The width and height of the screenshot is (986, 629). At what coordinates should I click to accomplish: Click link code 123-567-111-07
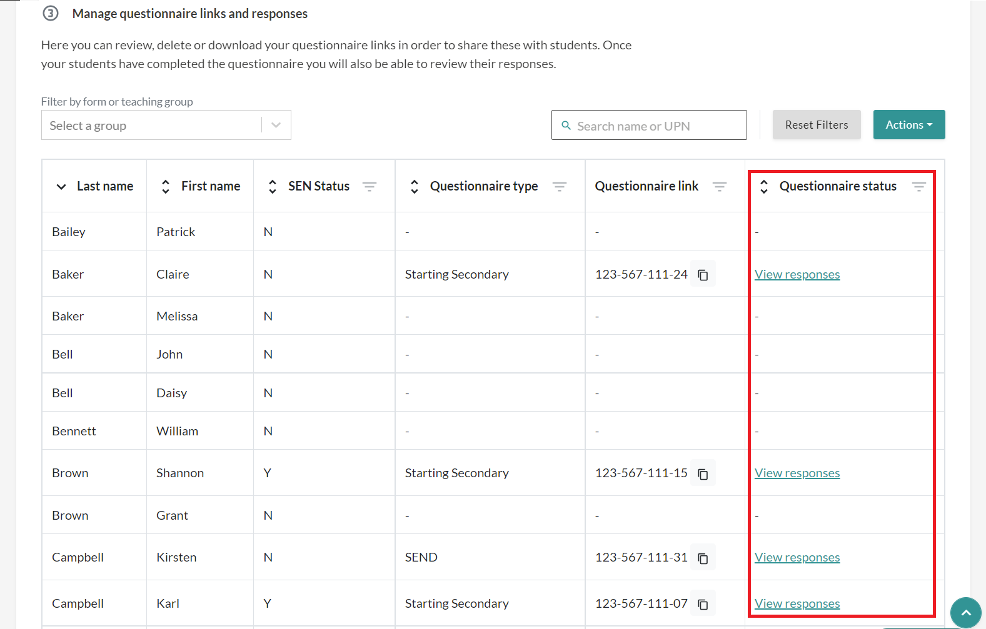coord(641,603)
